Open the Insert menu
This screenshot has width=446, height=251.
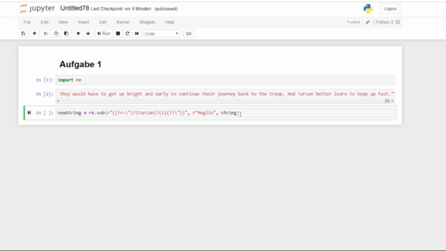click(x=84, y=22)
